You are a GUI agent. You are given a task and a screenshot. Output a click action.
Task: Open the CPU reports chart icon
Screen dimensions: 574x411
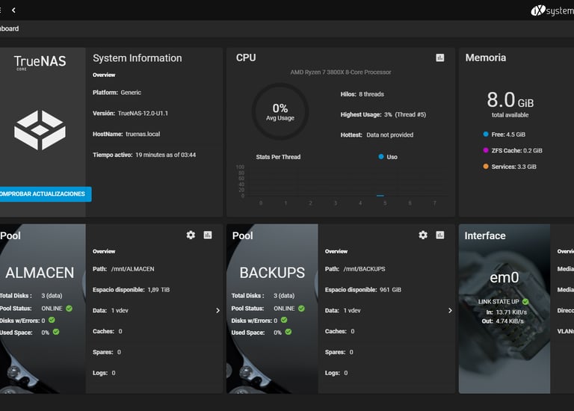pyautogui.click(x=440, y=58)
